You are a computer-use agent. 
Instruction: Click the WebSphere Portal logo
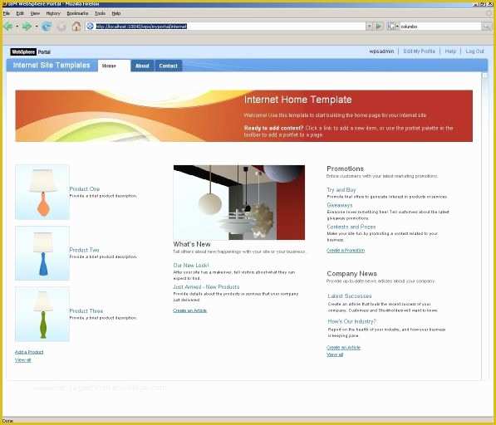31,51
